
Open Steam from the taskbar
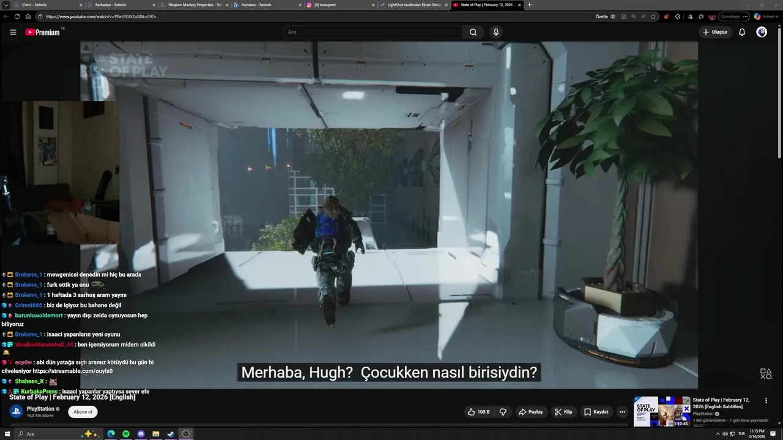(x=171, y=434)
